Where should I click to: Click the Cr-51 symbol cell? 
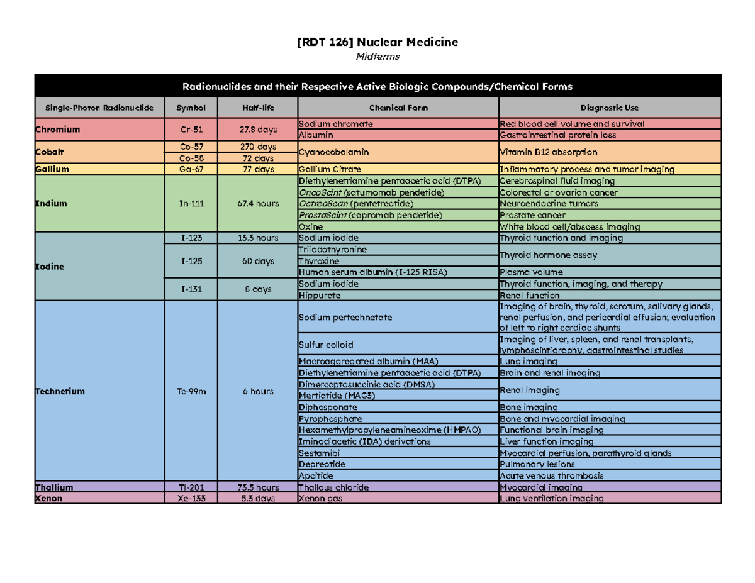tap(191, 129)
